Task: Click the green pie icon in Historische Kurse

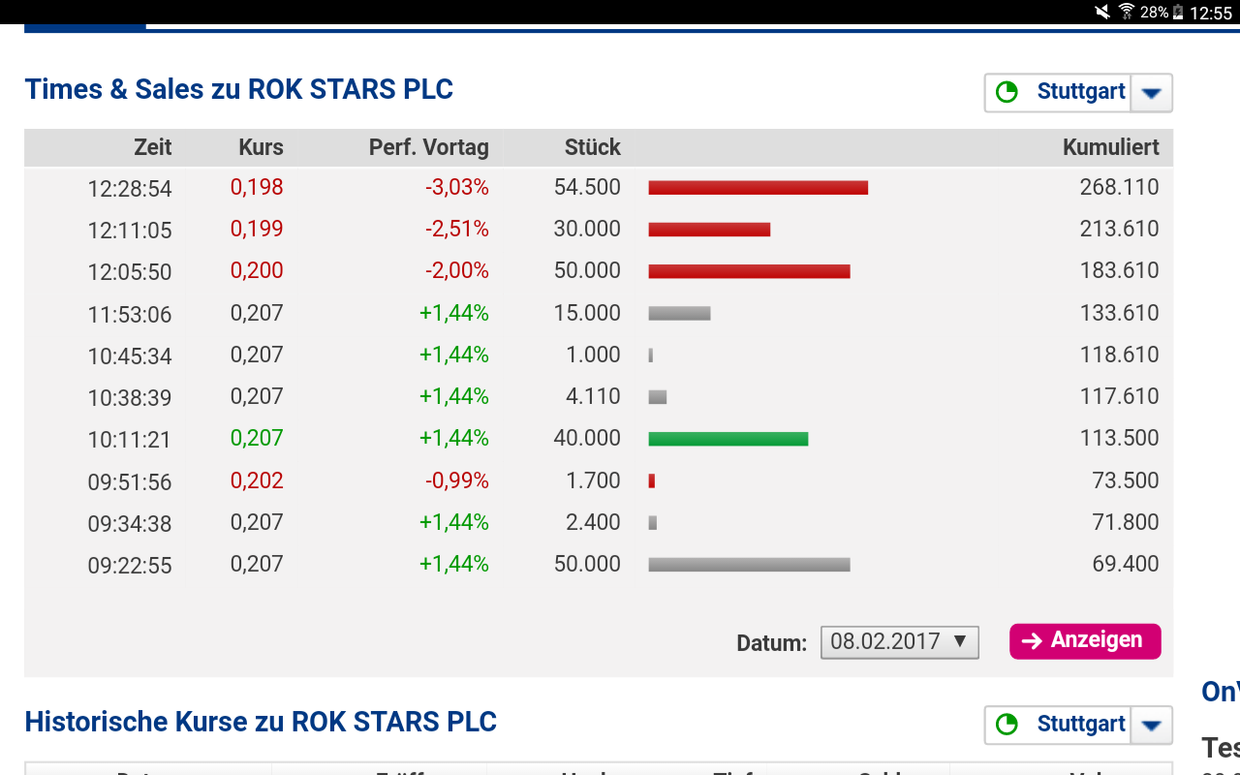Action: (x=1007, y=725)
